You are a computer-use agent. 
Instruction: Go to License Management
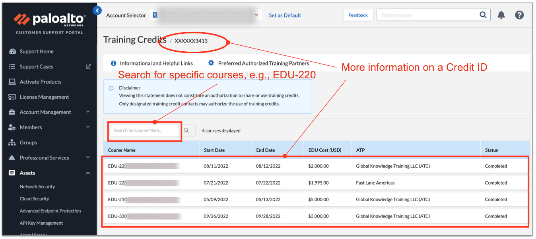pos(44,97)
